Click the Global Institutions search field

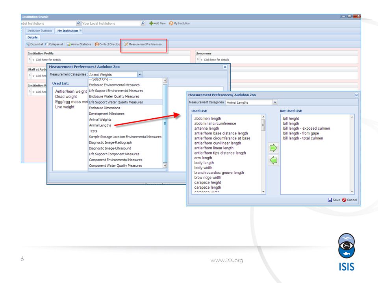pos(49,23)
